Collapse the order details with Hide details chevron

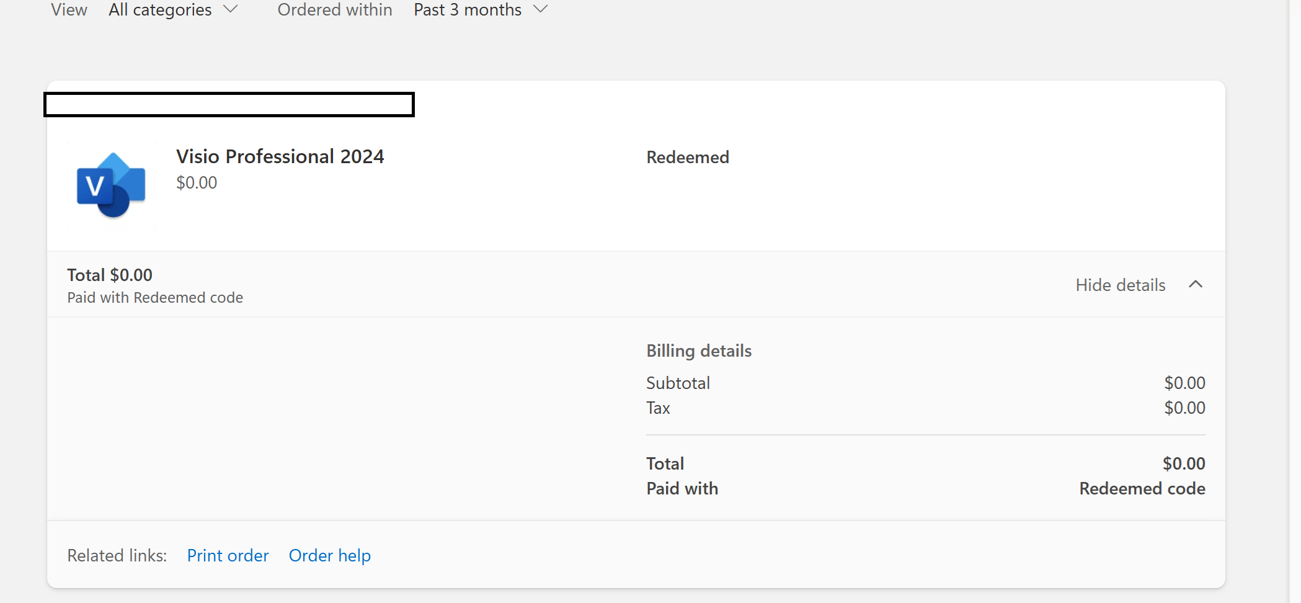(1196, 284)
